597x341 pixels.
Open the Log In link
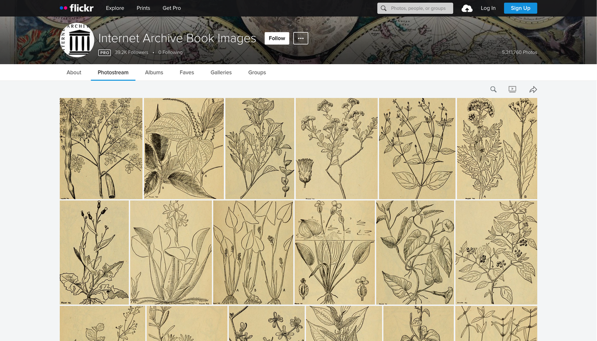488,8
